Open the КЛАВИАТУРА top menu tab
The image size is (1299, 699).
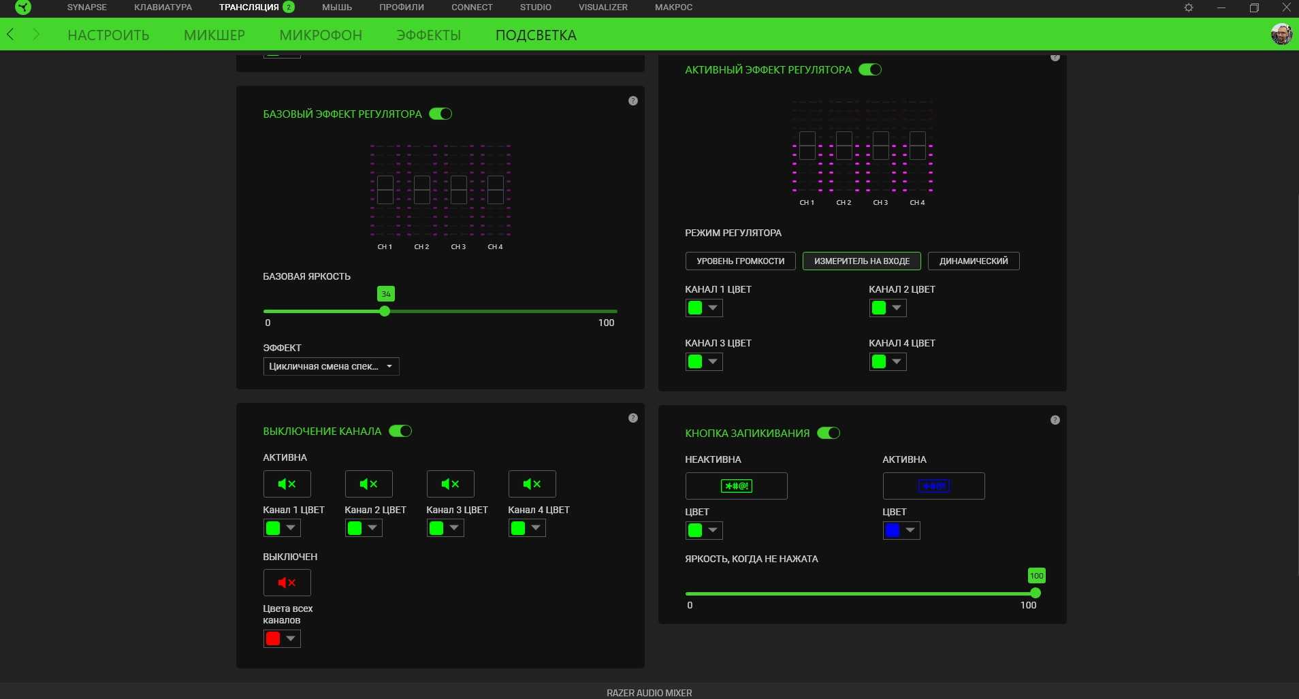tap(163, 7)
